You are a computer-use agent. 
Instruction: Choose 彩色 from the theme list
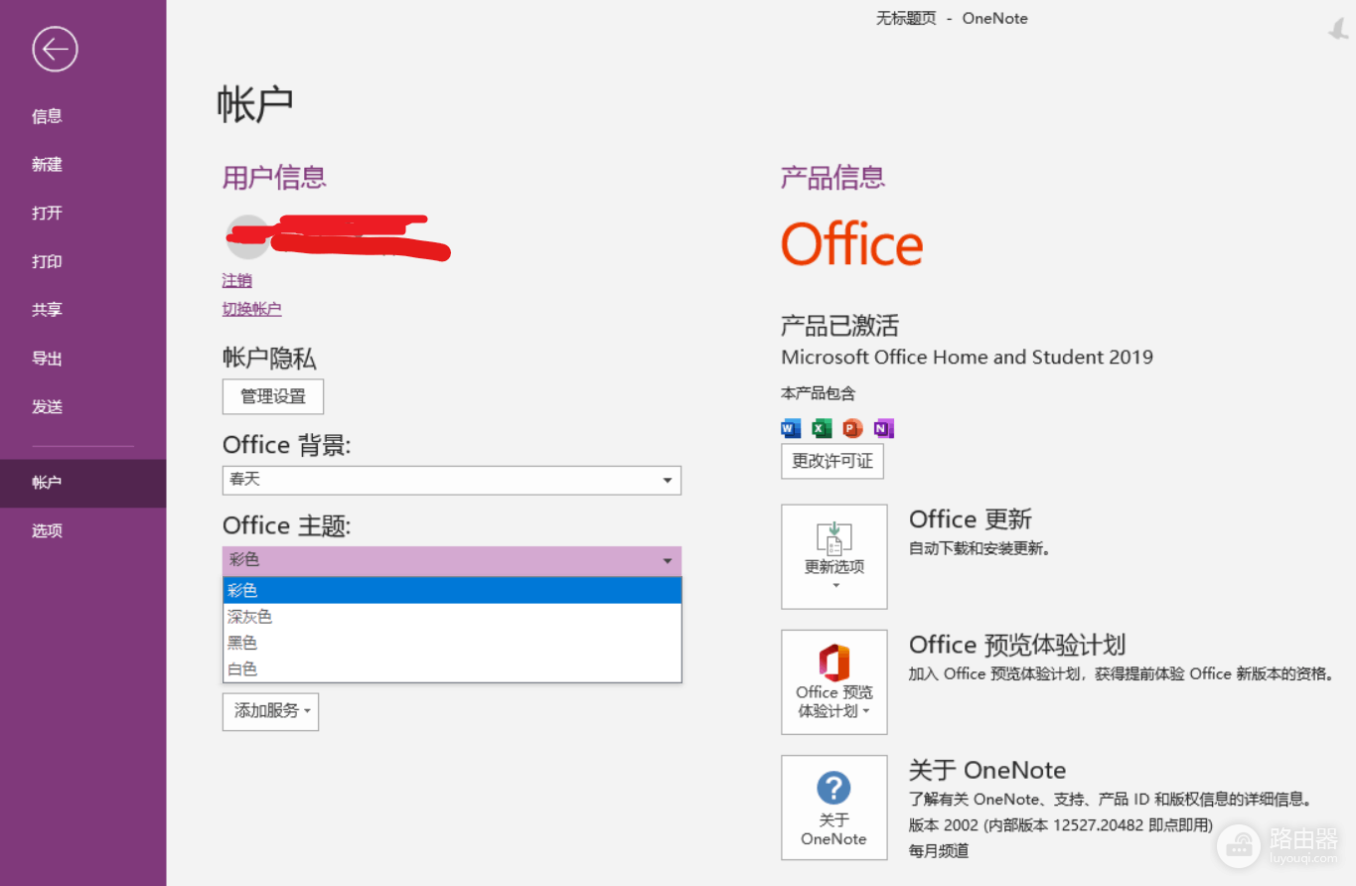click(x=452, y=590)
